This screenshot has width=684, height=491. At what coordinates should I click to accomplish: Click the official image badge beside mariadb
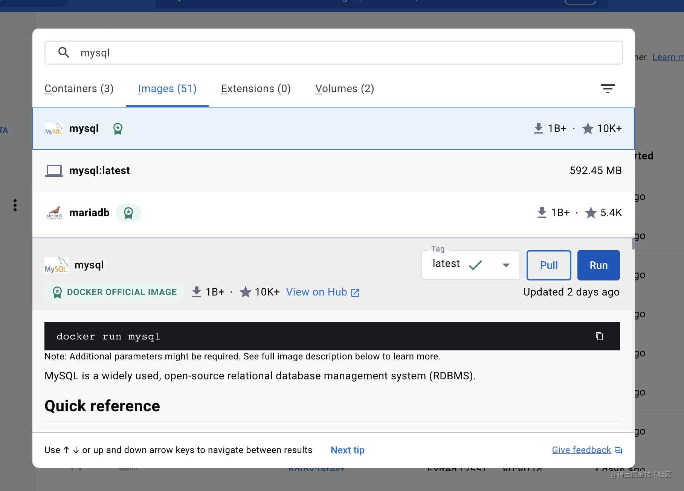128,213
